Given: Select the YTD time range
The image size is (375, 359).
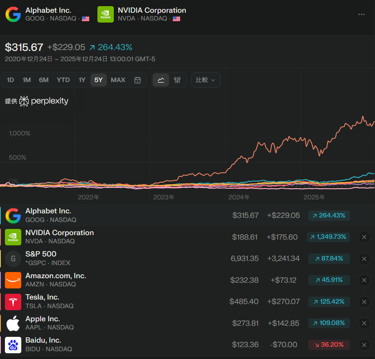Looking at the screenshot, I should (x=63, y=80).
